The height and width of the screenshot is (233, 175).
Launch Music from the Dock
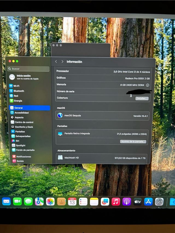click(x=116, y=202)
